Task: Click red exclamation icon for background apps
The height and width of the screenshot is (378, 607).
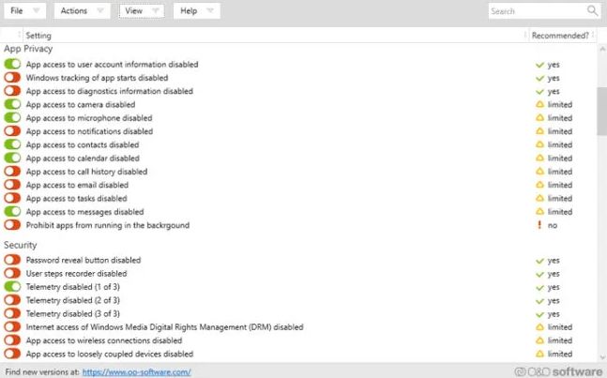Action: click(x=539, y=225)
